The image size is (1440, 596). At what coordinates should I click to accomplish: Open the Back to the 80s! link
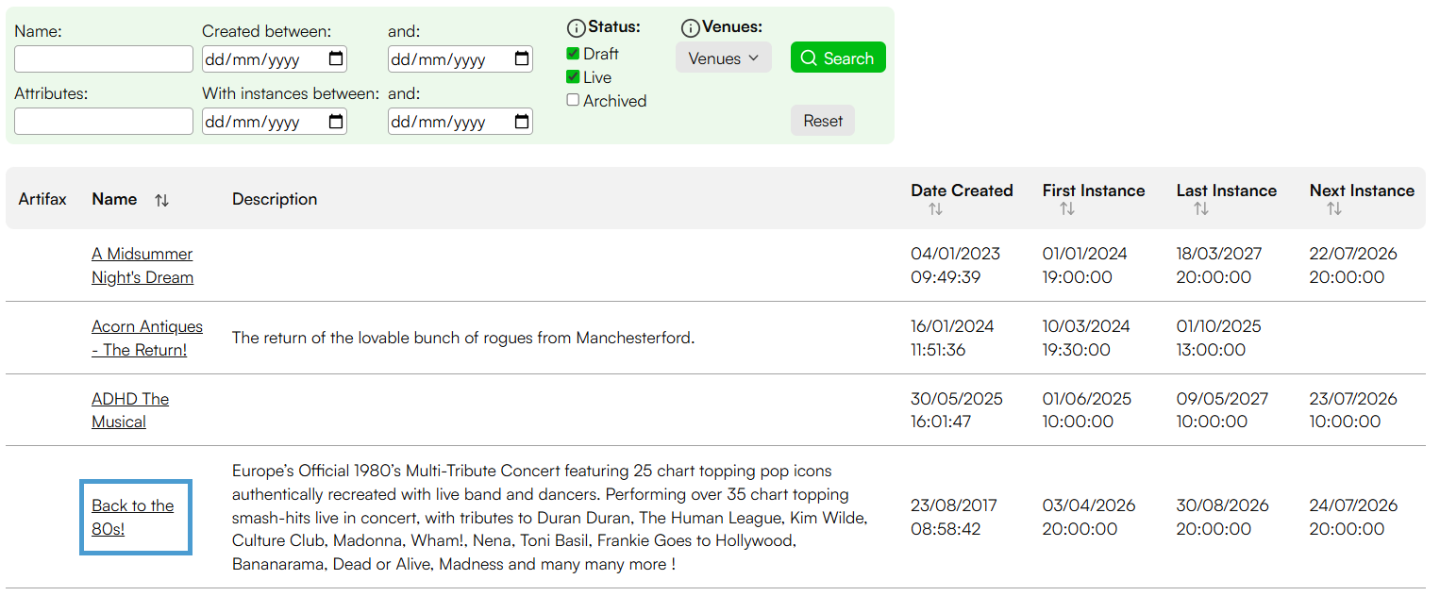coord(133,518)
